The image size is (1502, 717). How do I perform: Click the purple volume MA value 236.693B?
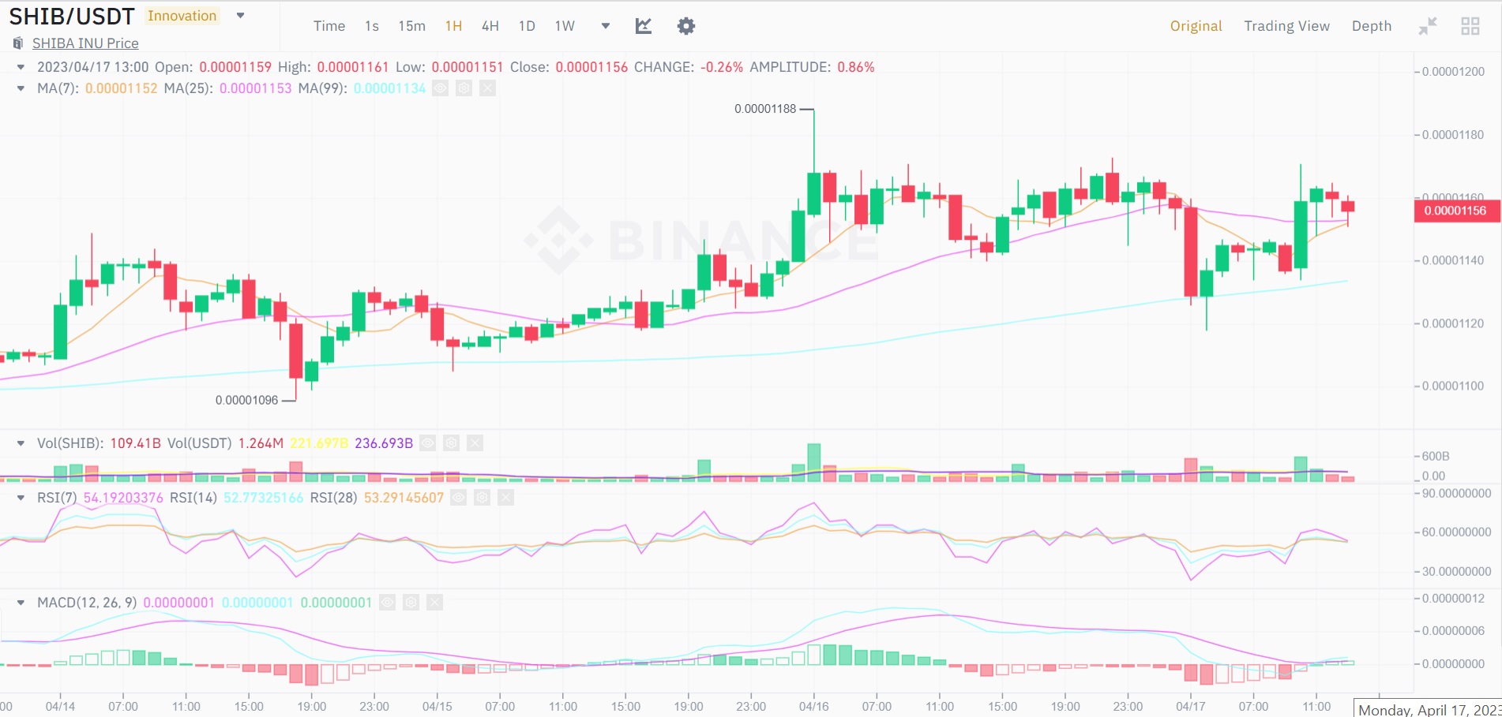point(384,443)
